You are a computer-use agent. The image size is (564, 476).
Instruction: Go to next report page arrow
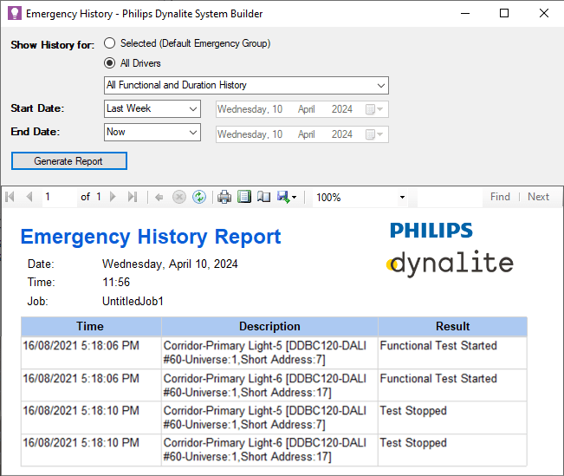(113, 197)
